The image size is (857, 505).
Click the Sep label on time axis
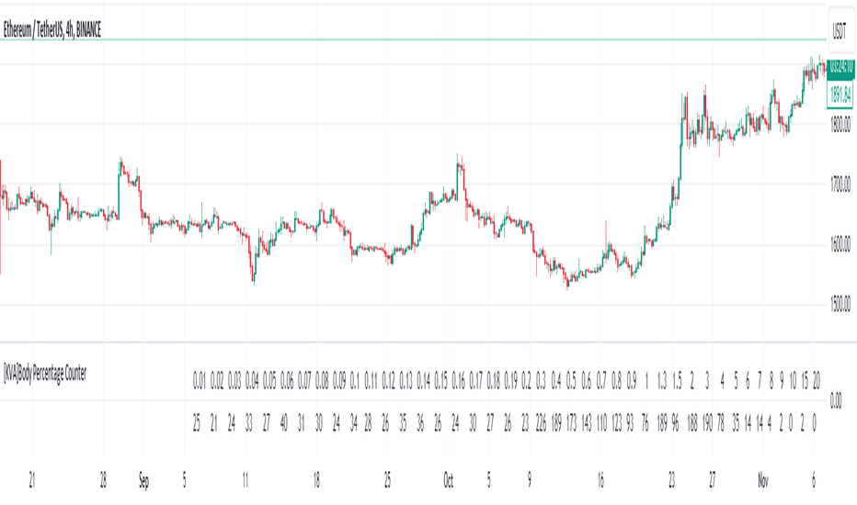point(143,481)
